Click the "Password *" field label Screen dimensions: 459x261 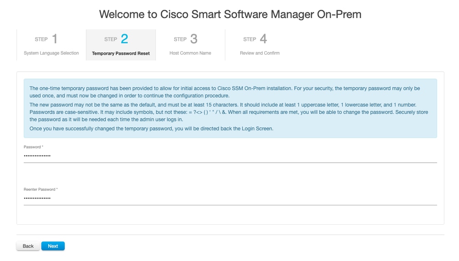[x=34, y=147]
